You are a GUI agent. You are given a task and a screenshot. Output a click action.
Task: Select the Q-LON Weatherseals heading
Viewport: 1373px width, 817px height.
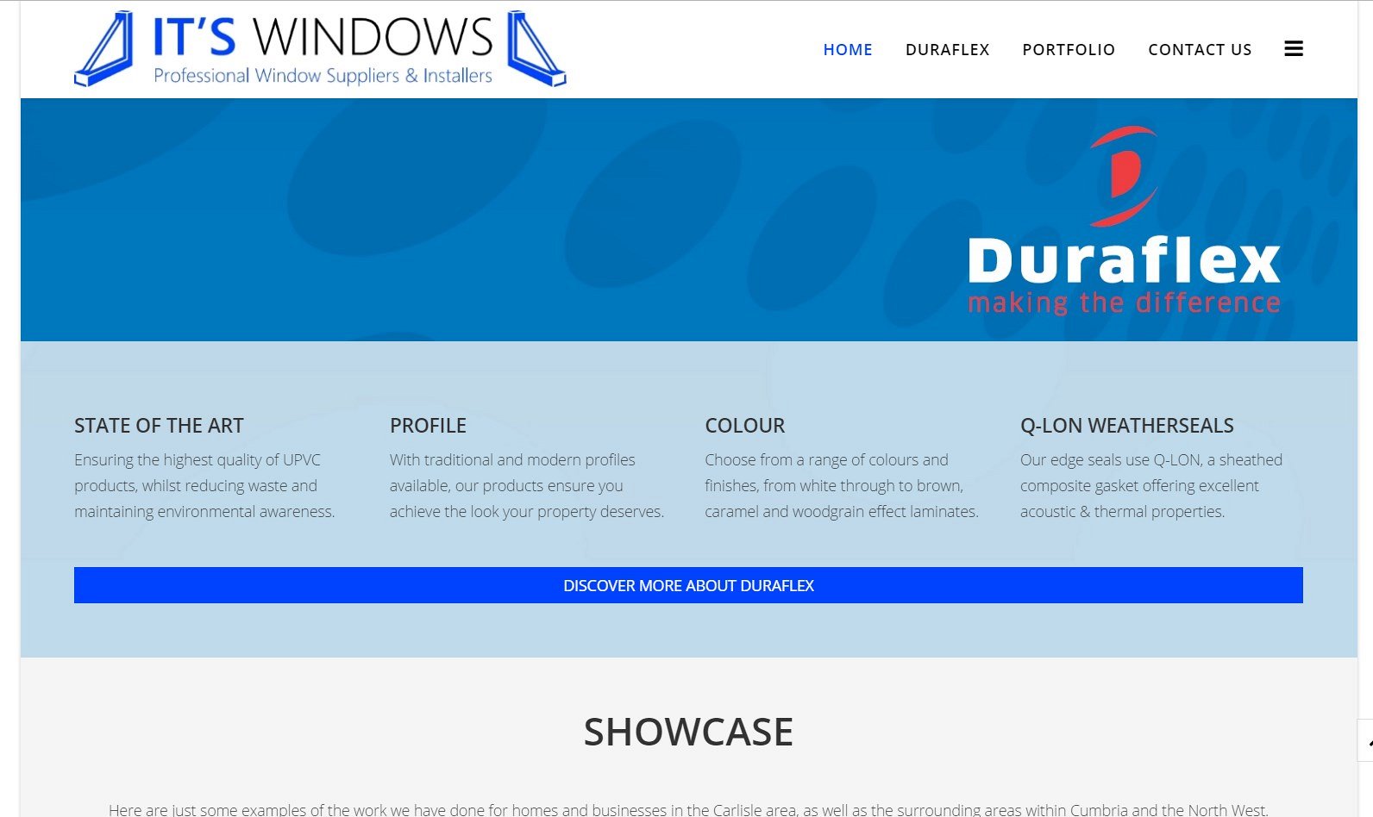1126,426
